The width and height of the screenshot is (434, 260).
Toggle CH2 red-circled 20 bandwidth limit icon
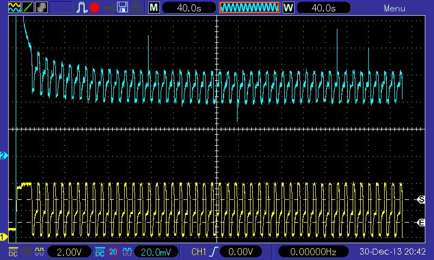(113, 252)
